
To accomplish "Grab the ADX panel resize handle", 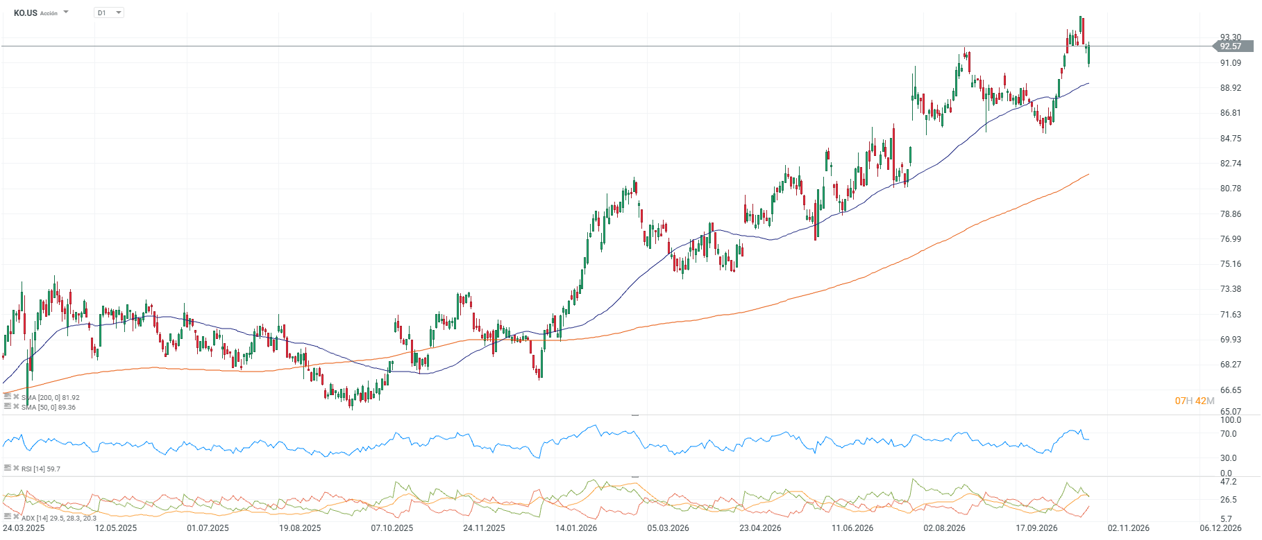I will tap(634, 477).
